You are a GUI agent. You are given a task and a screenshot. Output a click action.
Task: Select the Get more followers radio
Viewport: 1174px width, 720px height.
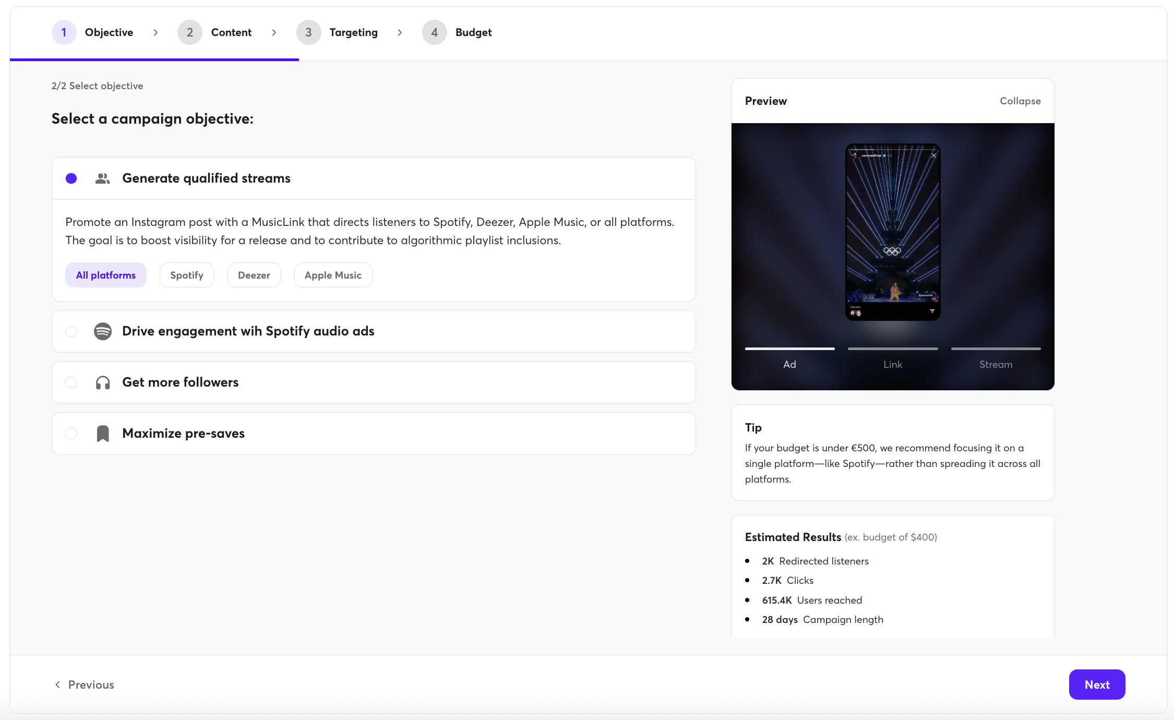pyautogui.click(x=71, y=382)
